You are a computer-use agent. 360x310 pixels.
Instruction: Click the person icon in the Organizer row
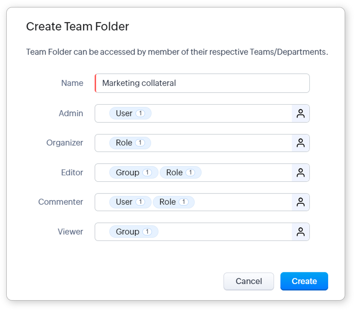[x=301, y=143]
